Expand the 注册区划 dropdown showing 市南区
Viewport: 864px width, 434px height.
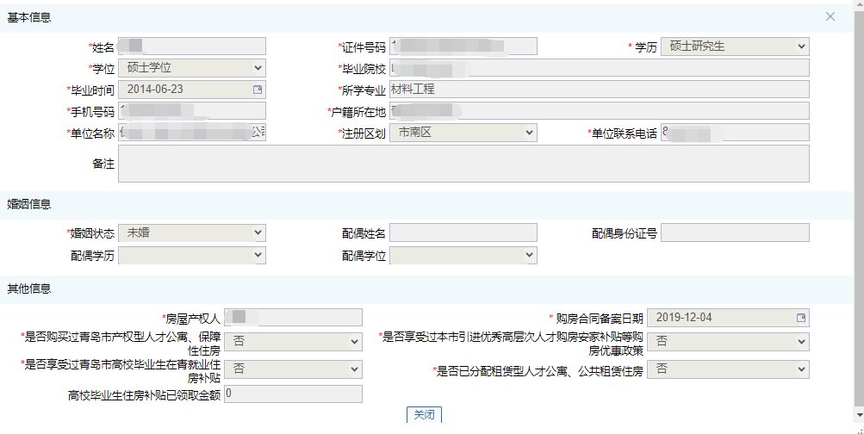point(463,133)
